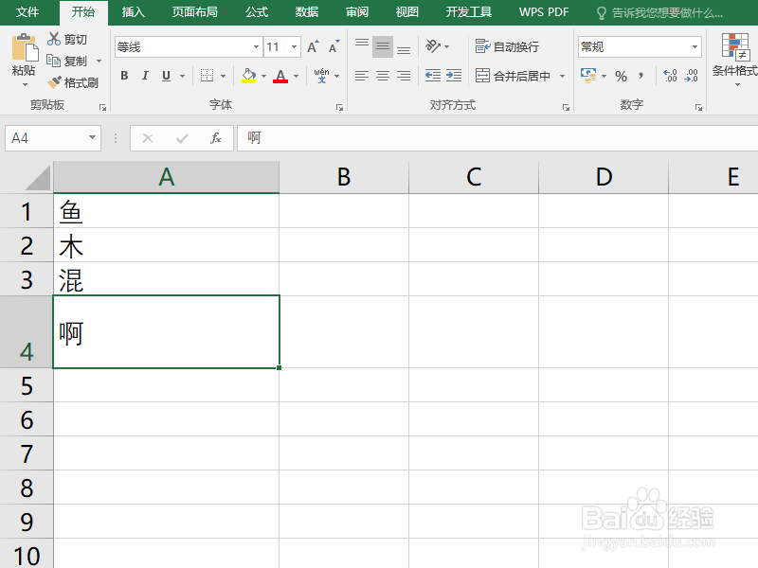Open number format 常规 dropdown
The width and height of the screenshot is (758, 568).
[695, 46]
